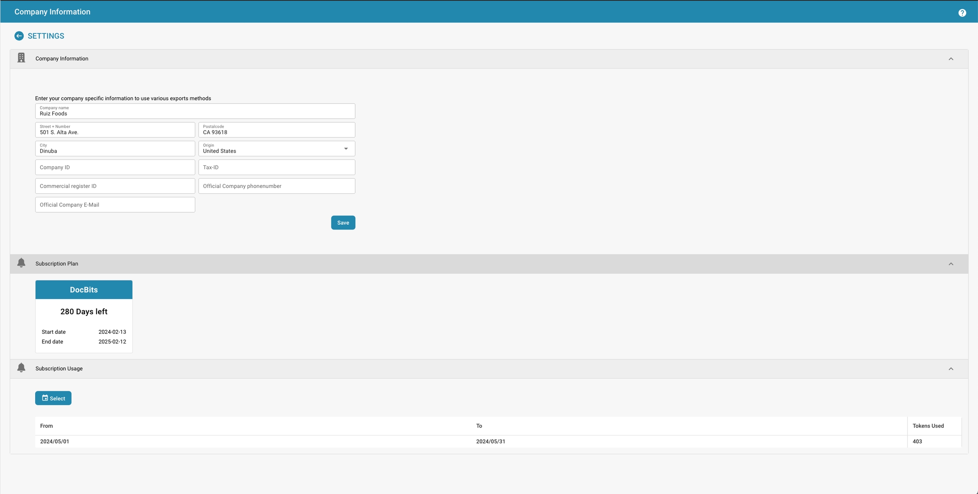Click the Tokens Used column header
The height and width of the screenshot is (494, 978).
tap(928, 426)
